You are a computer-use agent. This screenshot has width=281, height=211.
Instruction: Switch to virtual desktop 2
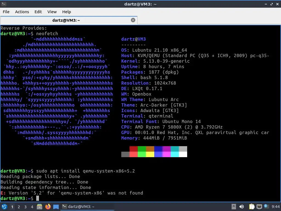click(x=19, y=207)
